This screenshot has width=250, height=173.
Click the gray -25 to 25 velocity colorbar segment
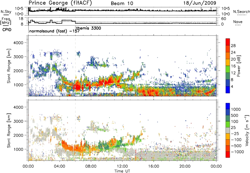228,130
